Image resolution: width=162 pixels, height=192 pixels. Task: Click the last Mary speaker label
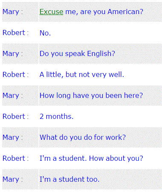(x=13, y=179)
